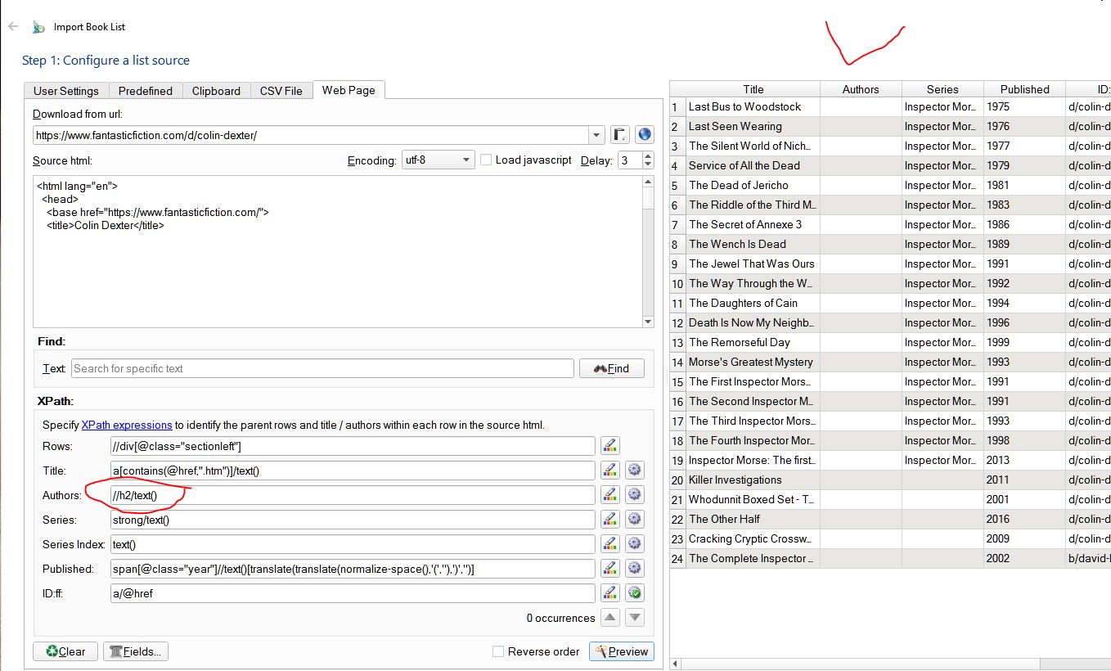
Task: Open XPath wizard for the Title field
Action: pyautogui.click(x=609, y=471)
